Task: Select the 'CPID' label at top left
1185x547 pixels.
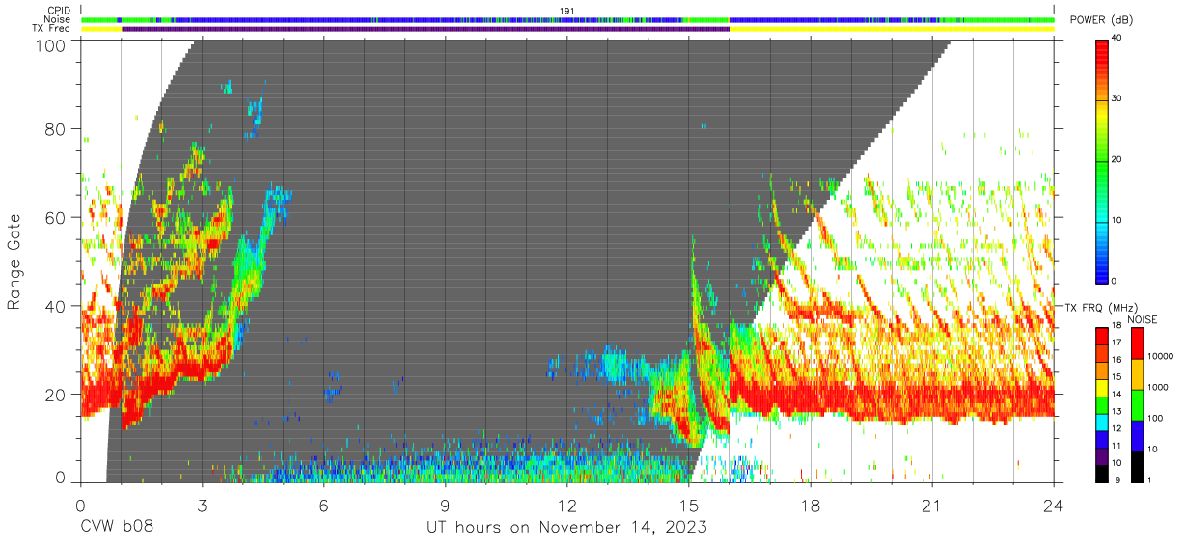Action: [x=60, y=11]
